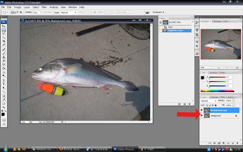The height and width of the screenshot is (152, 243).
Task: Open the Navigator panel options menu
Action: click(x=240, y=21)
